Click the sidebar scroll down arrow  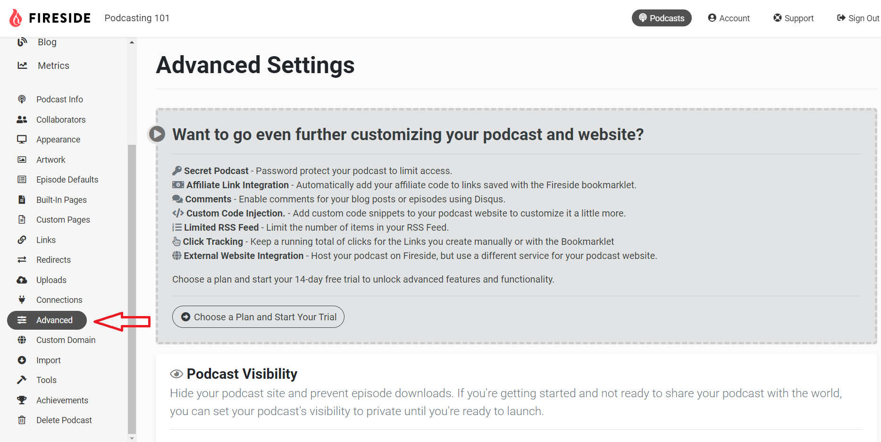(x=132, y=438)
